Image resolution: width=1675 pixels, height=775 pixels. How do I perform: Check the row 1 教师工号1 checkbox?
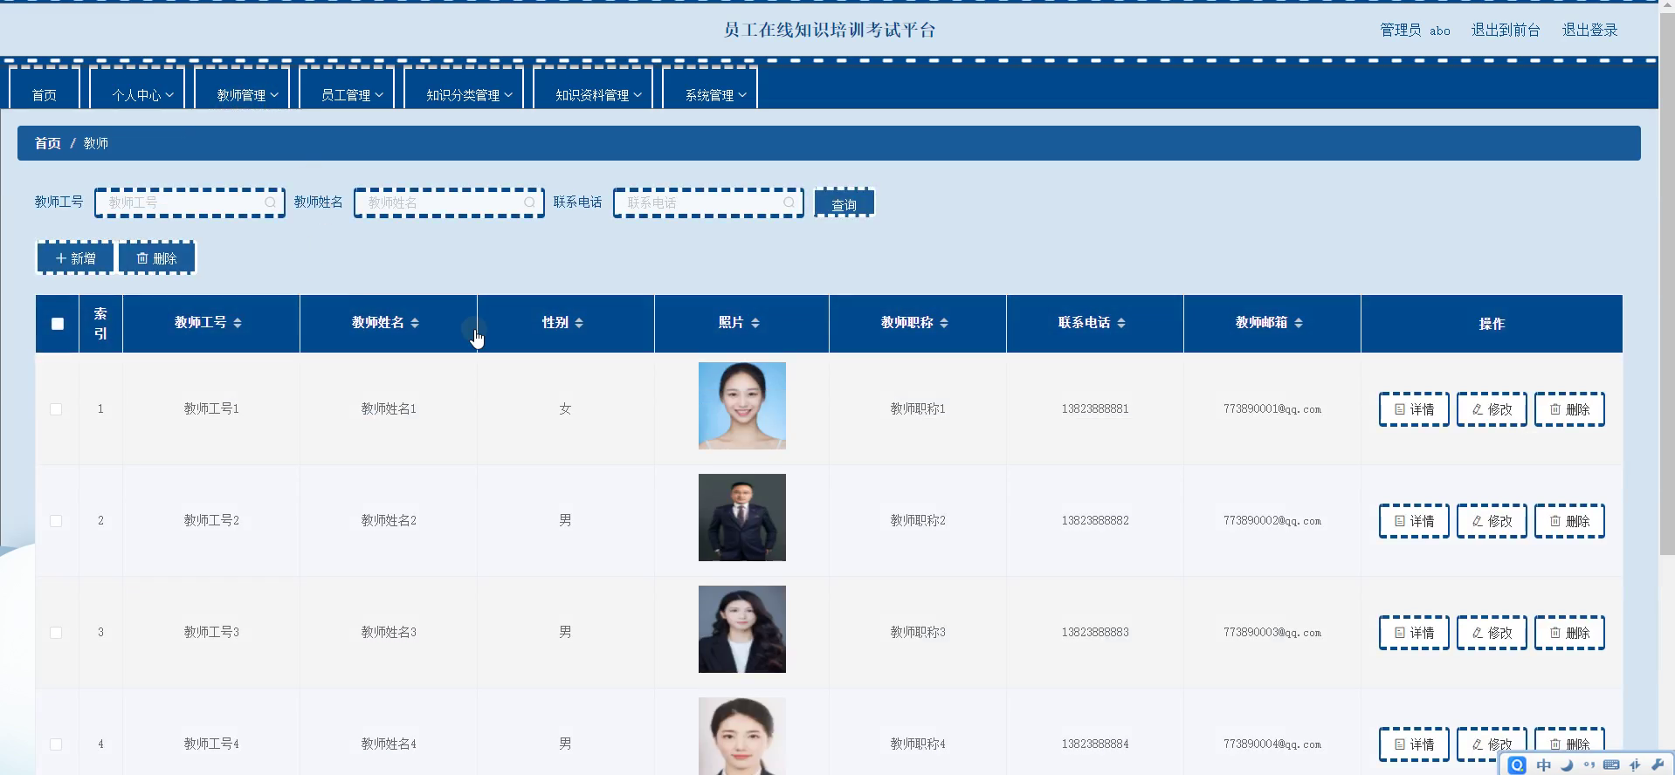tap(56, 409)
